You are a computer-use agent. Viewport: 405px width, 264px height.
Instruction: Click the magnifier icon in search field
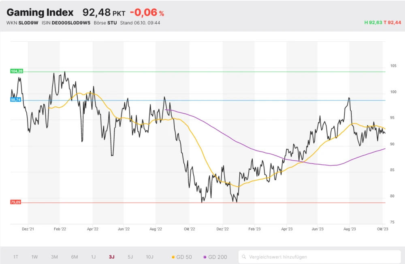tap(244, 257)
